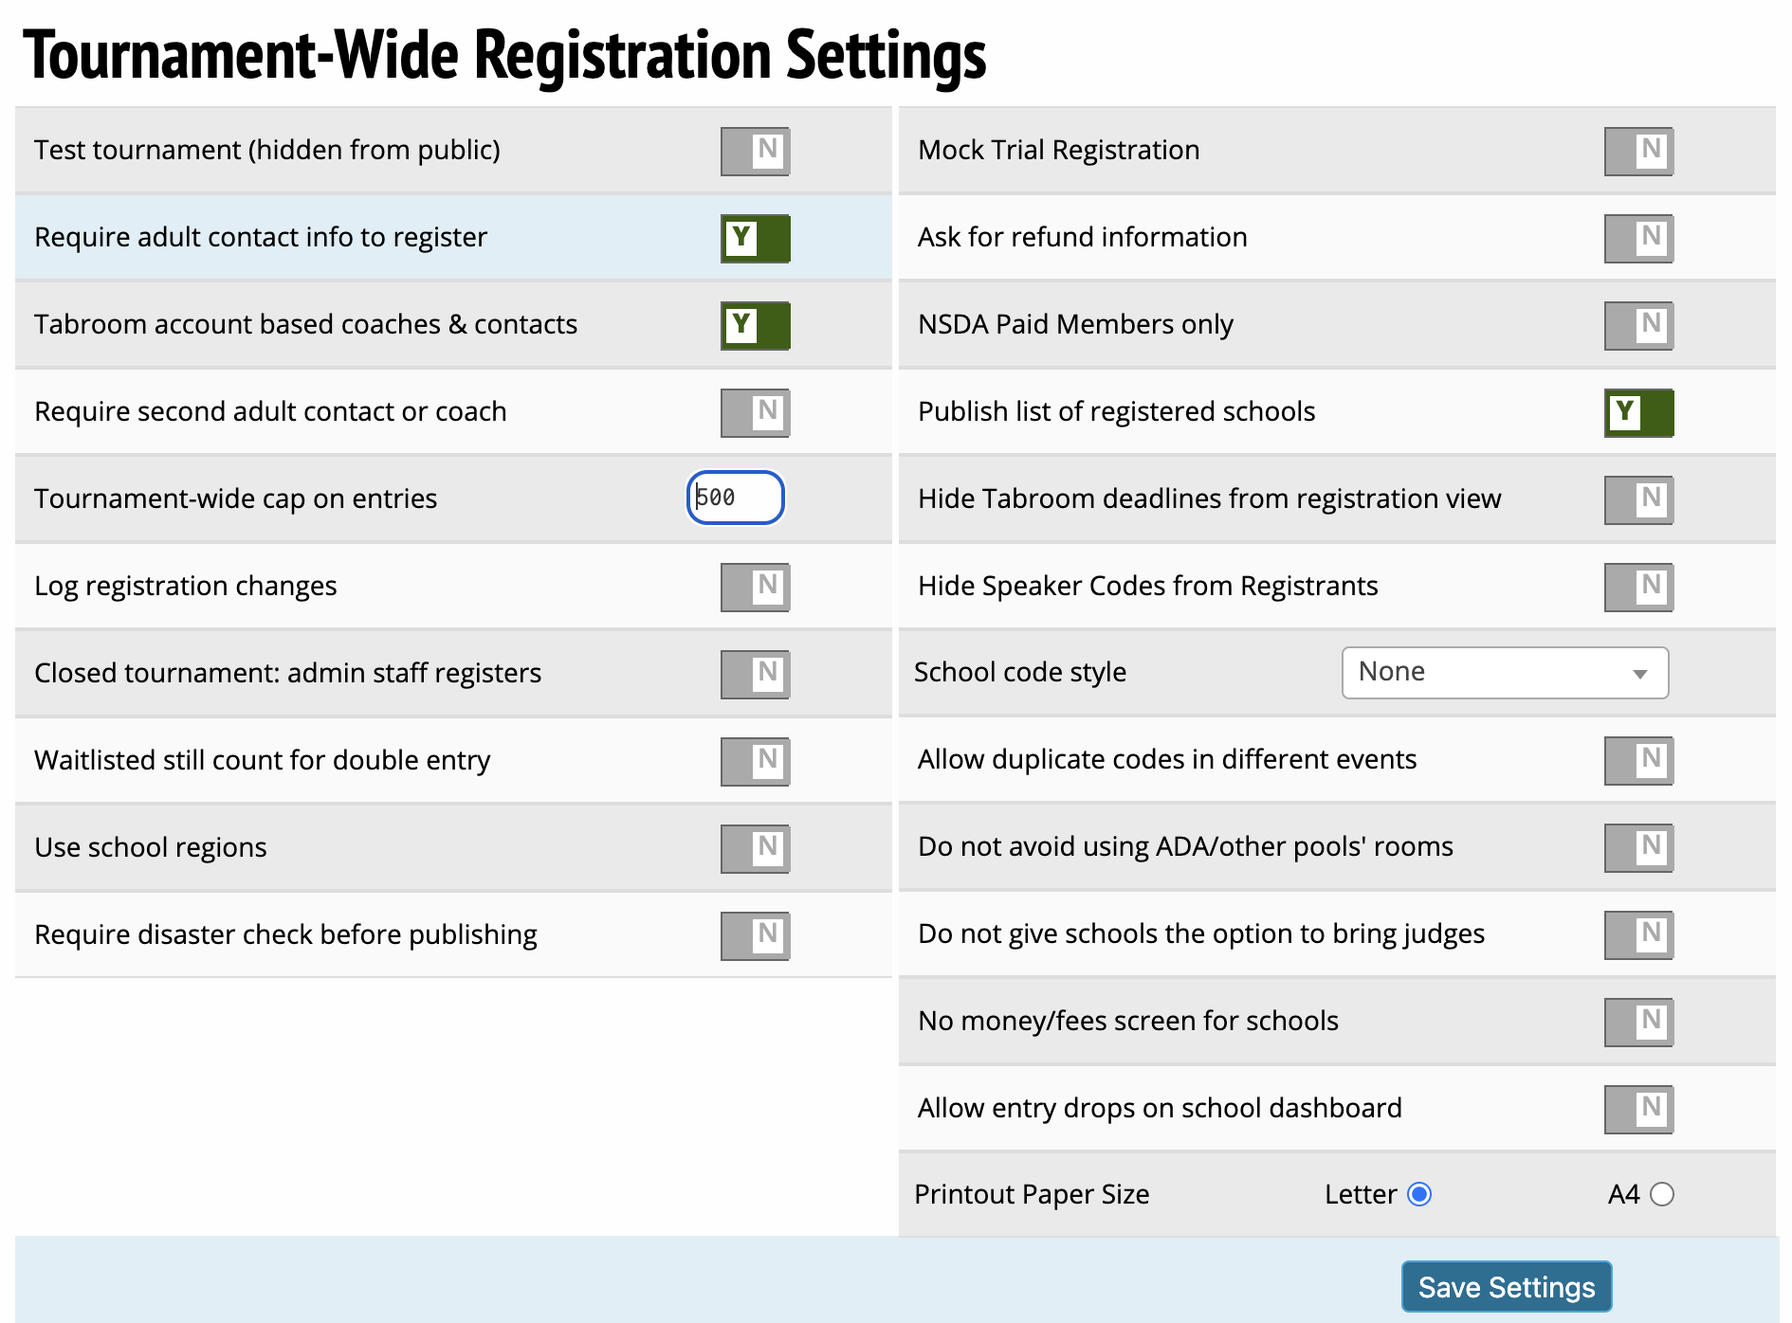This screenshot has height=1323, width=1792.
Task: Turn on Mock Trial Registration
Action: pos(1638,151)
